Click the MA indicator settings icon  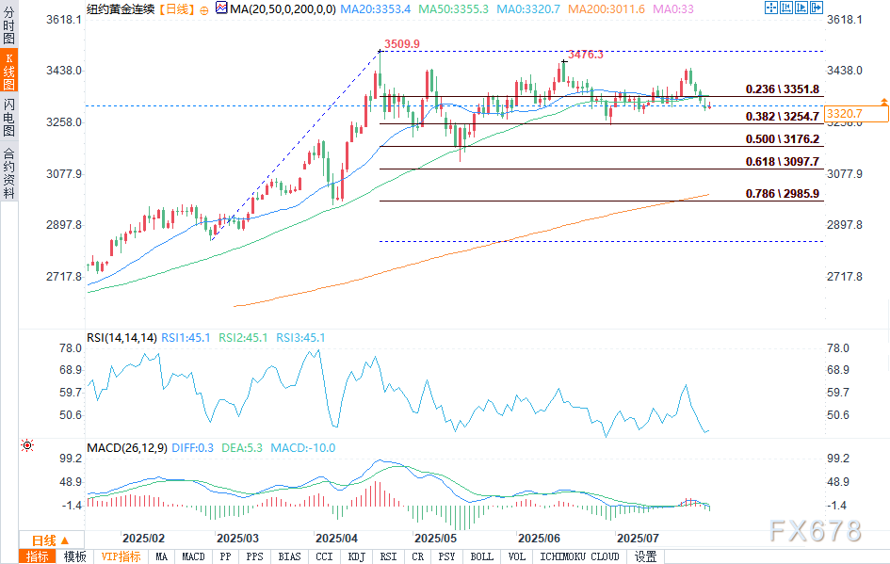[x=220, y=8]
